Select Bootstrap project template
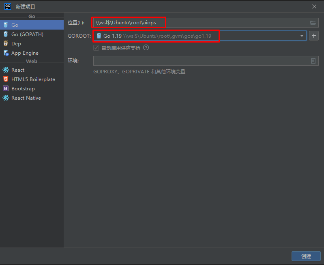 click(x=32, y=89)
